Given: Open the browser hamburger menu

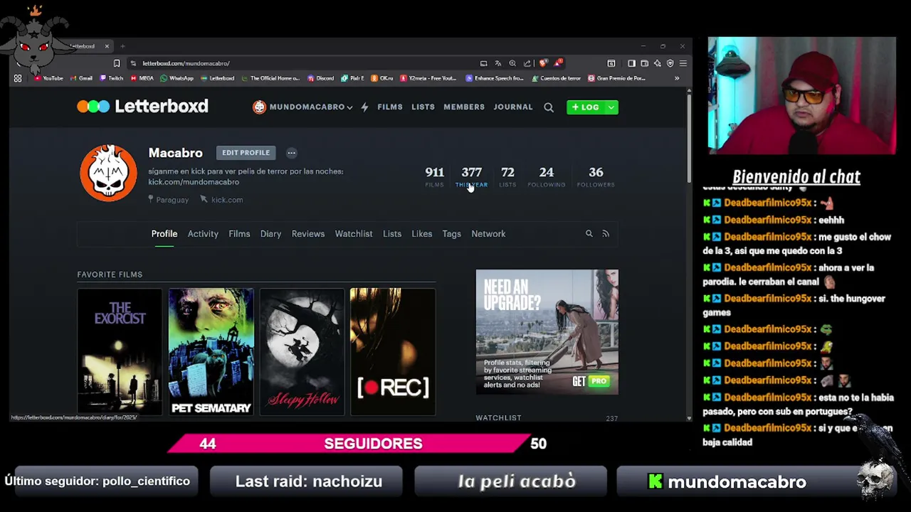Looking at the screenshot, I should [x=683, y=63].
